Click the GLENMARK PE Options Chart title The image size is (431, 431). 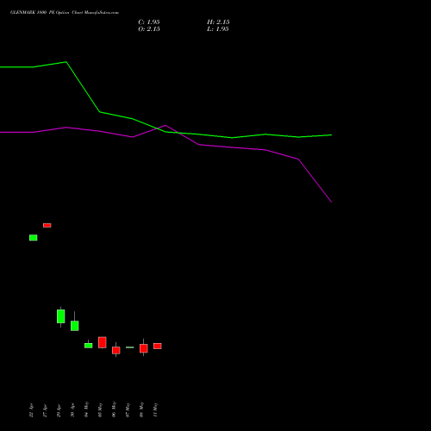pyautogui.click(x=65, y=13)
